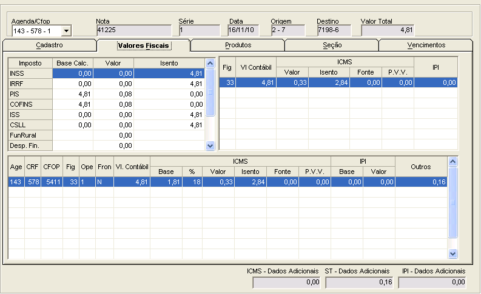Click bottom grid scroll down arrow
This screenshot has width=481, height=294.
coord(452,253)
